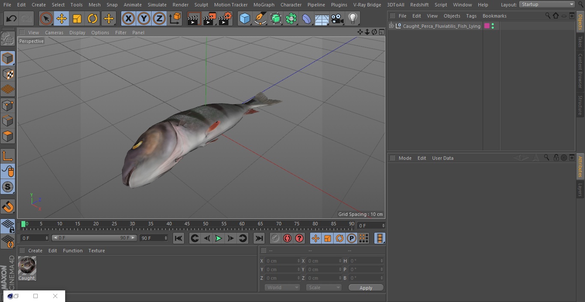
Task: Go to the end of animation
Action: (x=259, y=238)
